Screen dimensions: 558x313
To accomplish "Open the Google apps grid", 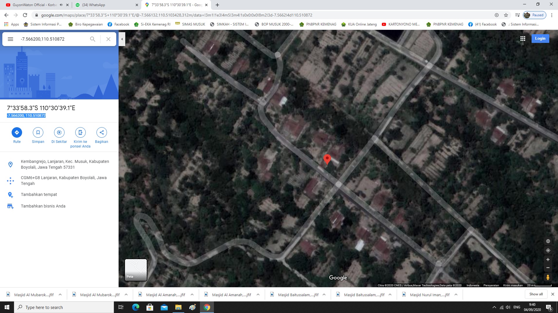I will tap(523, 39).
